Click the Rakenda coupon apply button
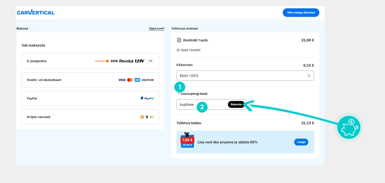Screen dimensions: 385x183 236,105
